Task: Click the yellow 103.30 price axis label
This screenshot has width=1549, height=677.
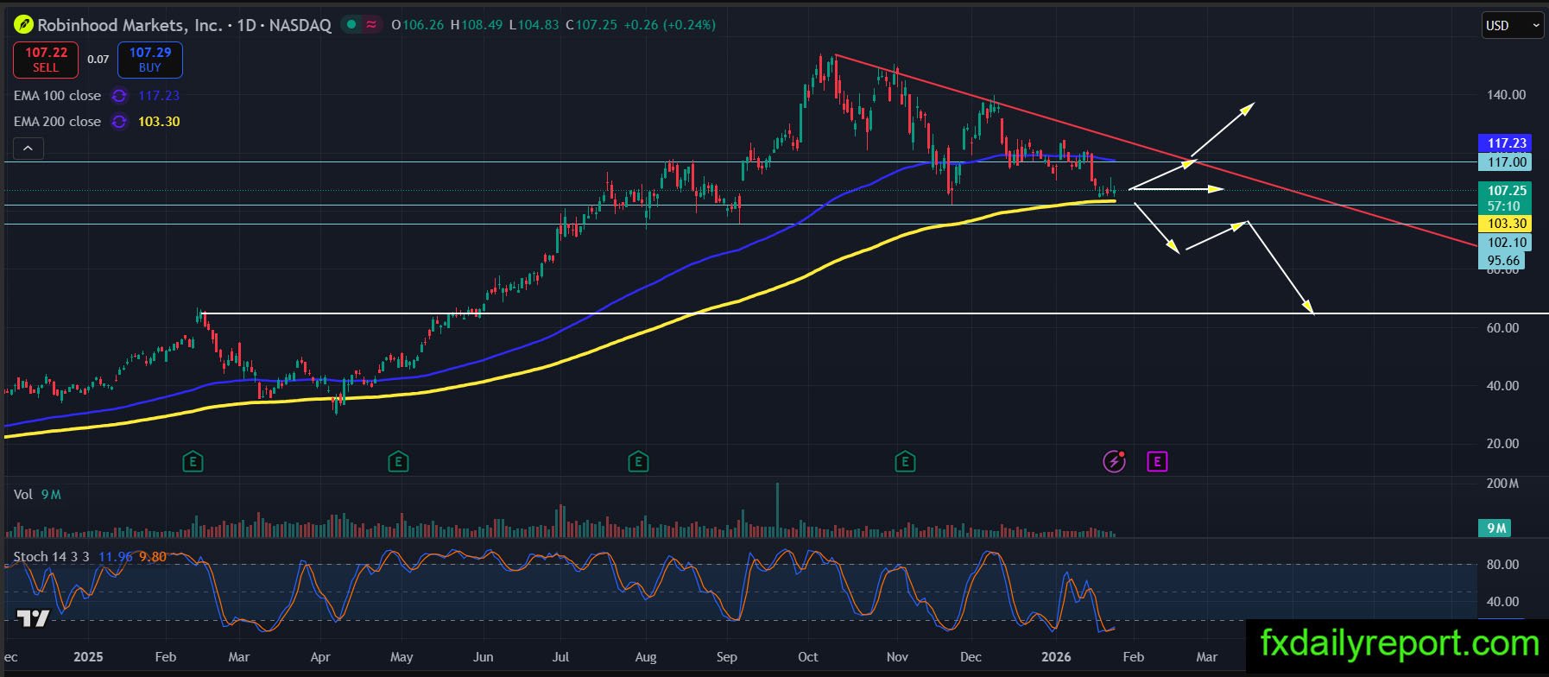Action: 1507,224
